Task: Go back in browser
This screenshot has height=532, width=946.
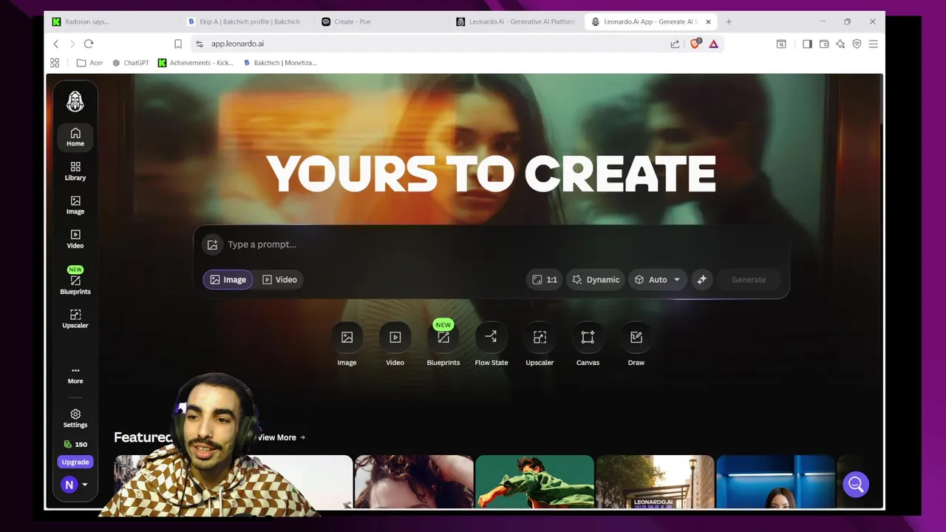Action: click(55, 44)
